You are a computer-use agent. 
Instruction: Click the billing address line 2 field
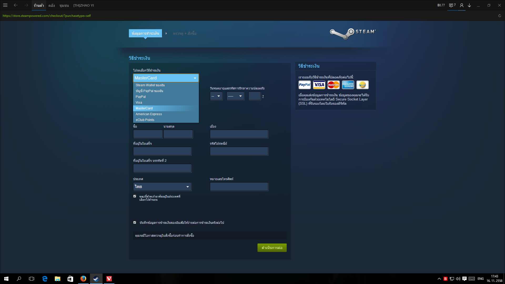click(x=162, y=168)
